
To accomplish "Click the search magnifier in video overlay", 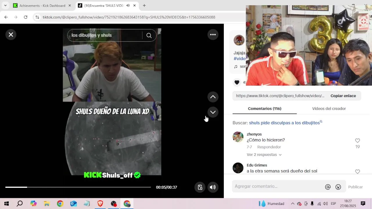I will pos(149,35).
